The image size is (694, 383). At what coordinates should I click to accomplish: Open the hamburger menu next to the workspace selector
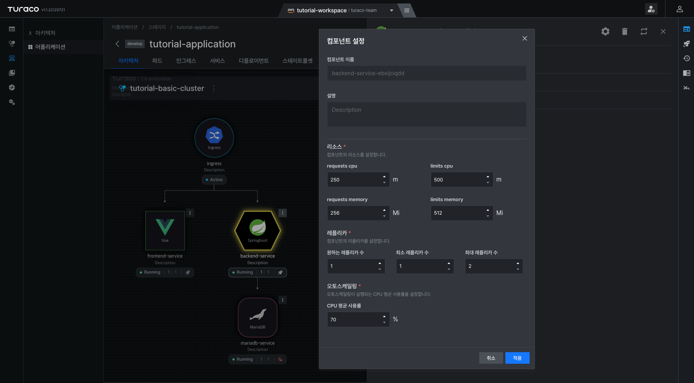pos(406,10)
